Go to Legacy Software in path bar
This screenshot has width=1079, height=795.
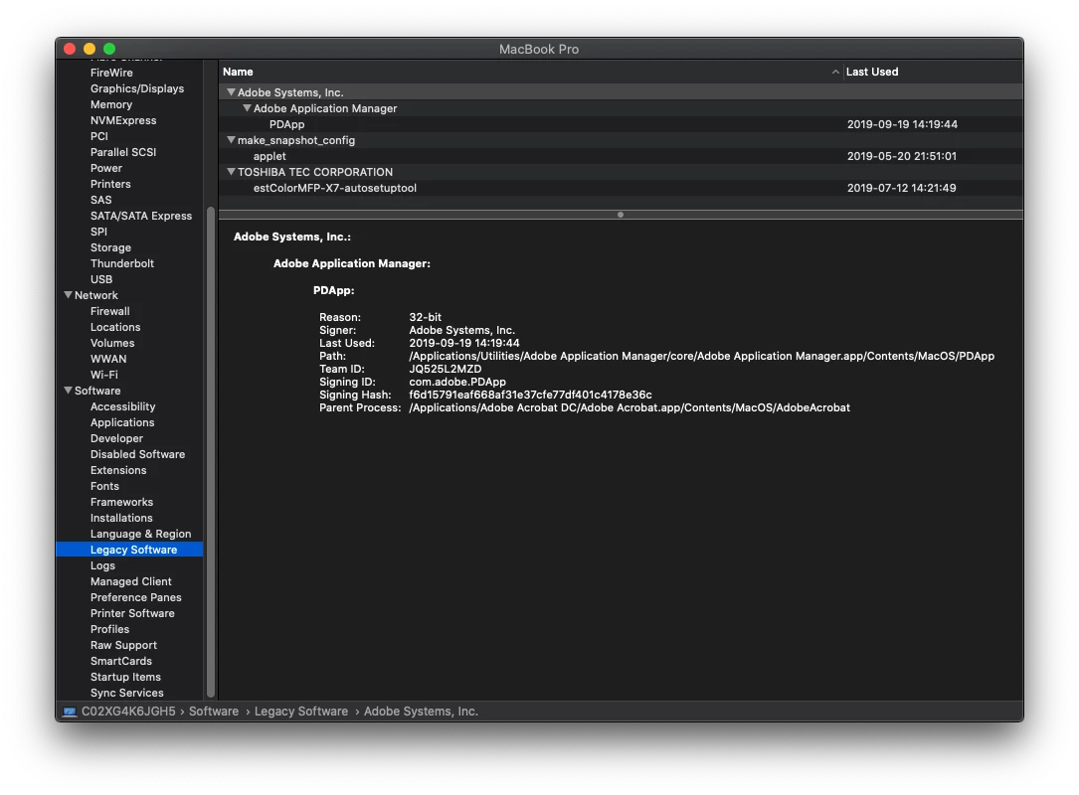click(300, 712)
